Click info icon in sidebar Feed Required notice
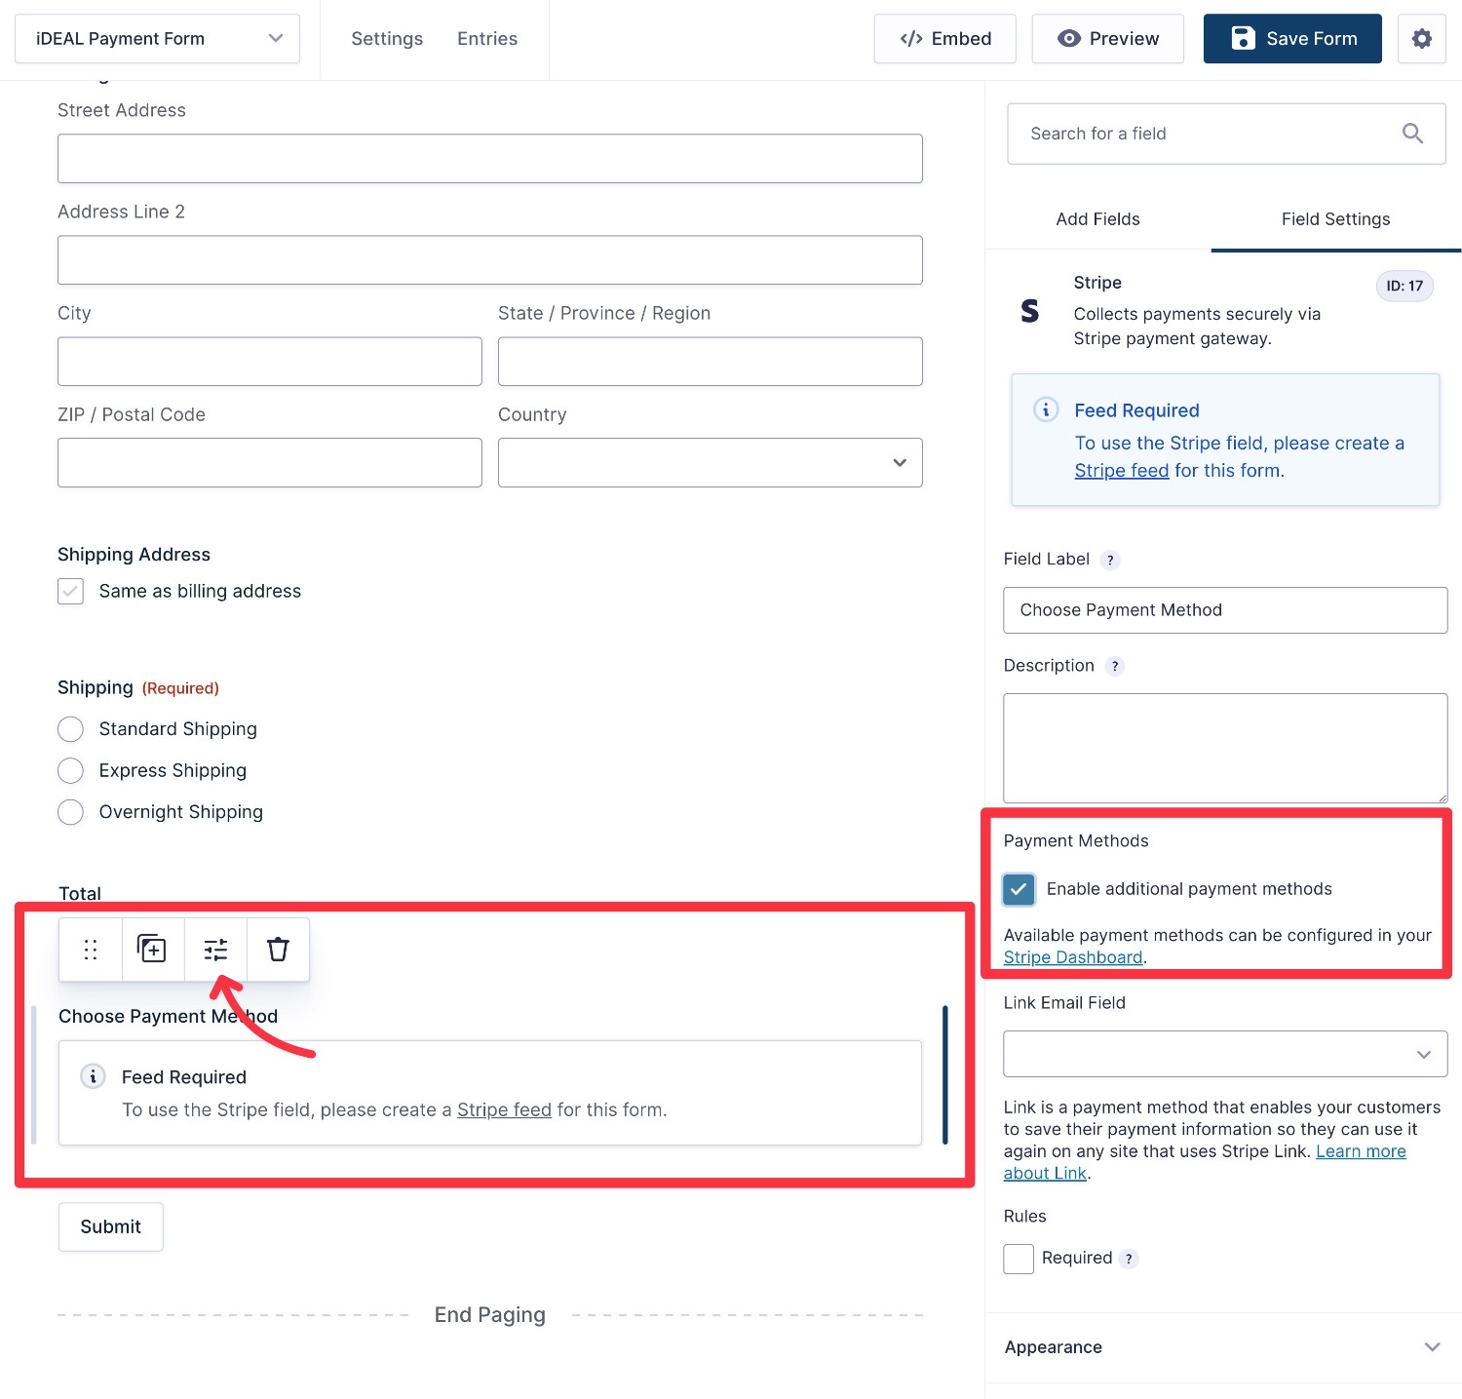The width and height of the screenshot is (1462, 1399). click(1046, 409)
